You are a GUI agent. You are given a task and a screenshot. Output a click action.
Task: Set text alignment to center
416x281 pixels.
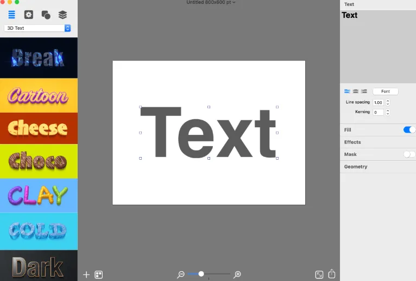356,92
